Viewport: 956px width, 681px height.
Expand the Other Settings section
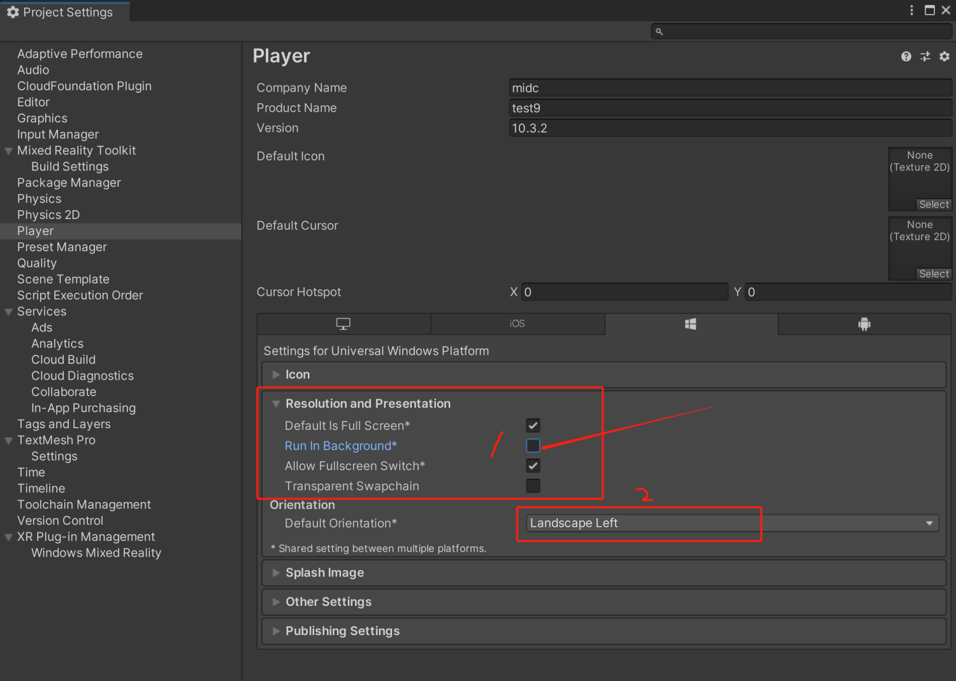pyautogui.click(x=277, y=602)
